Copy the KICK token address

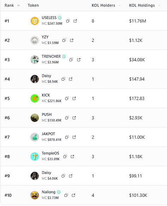coord(67,98)
